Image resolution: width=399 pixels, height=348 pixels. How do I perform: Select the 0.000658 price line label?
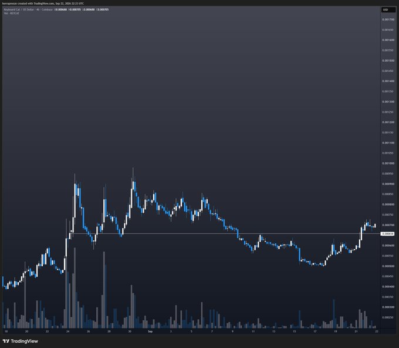(387, 234)
